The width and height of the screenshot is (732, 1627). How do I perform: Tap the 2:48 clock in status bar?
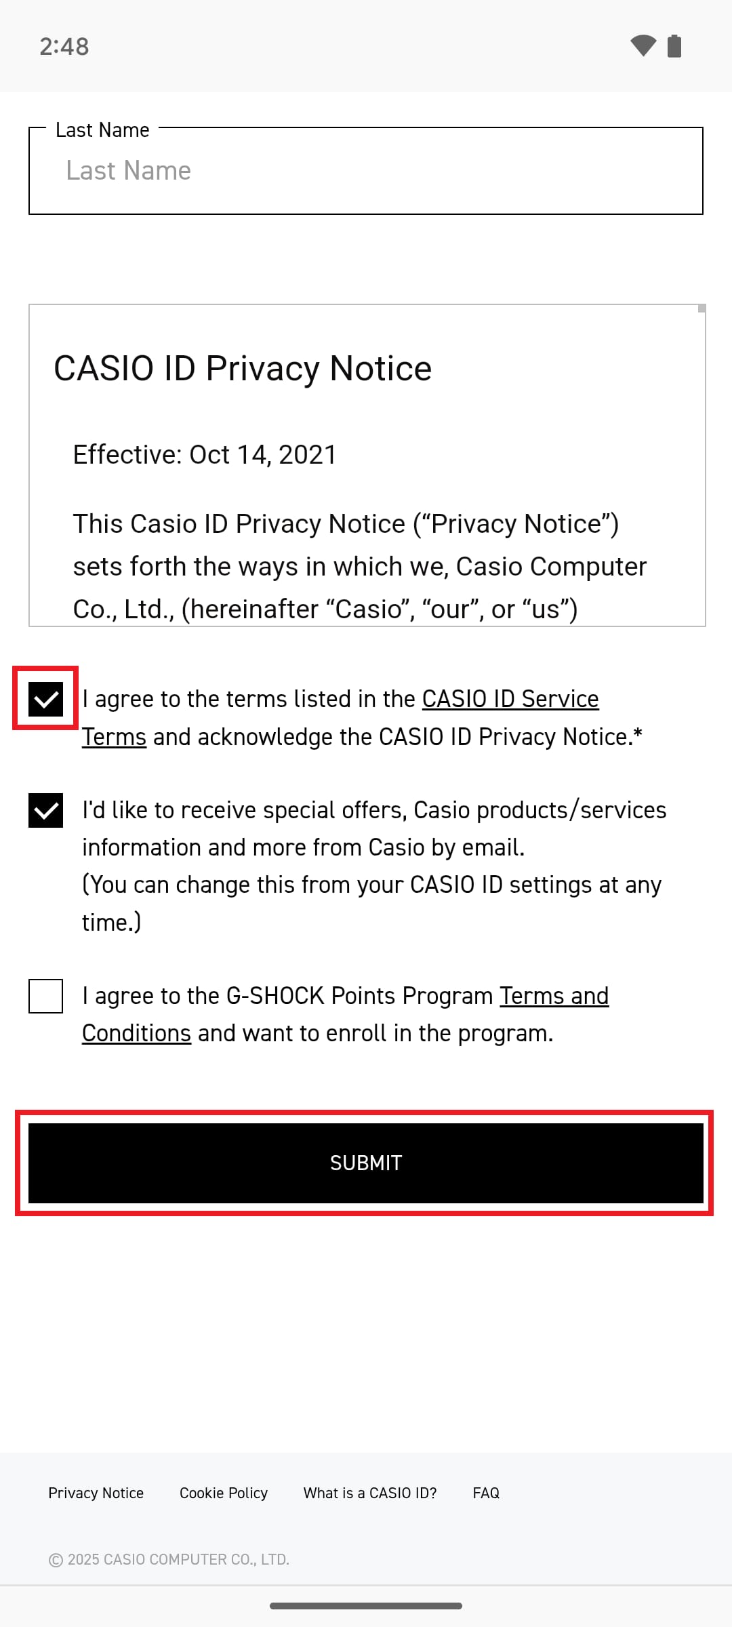coord(64,47)
